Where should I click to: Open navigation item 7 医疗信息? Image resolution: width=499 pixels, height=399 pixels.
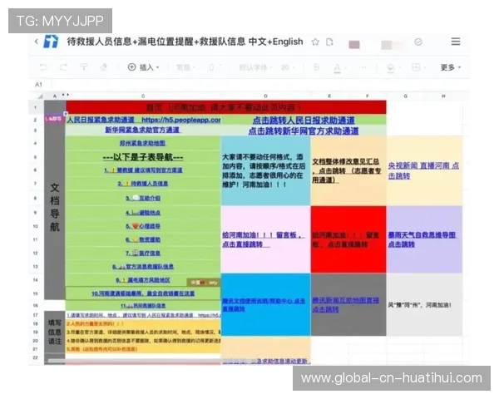click(142, 254)
